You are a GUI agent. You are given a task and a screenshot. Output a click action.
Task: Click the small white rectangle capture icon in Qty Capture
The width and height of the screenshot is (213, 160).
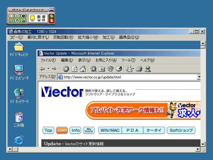(18, 16)
